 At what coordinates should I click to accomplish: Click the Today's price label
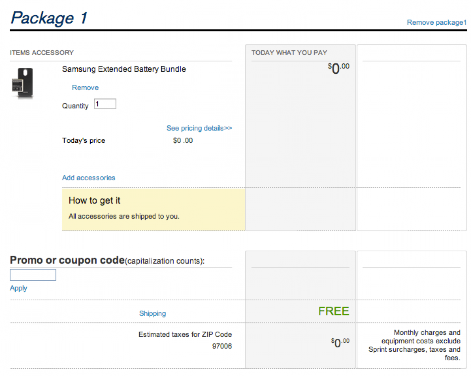tap(84, 140)
